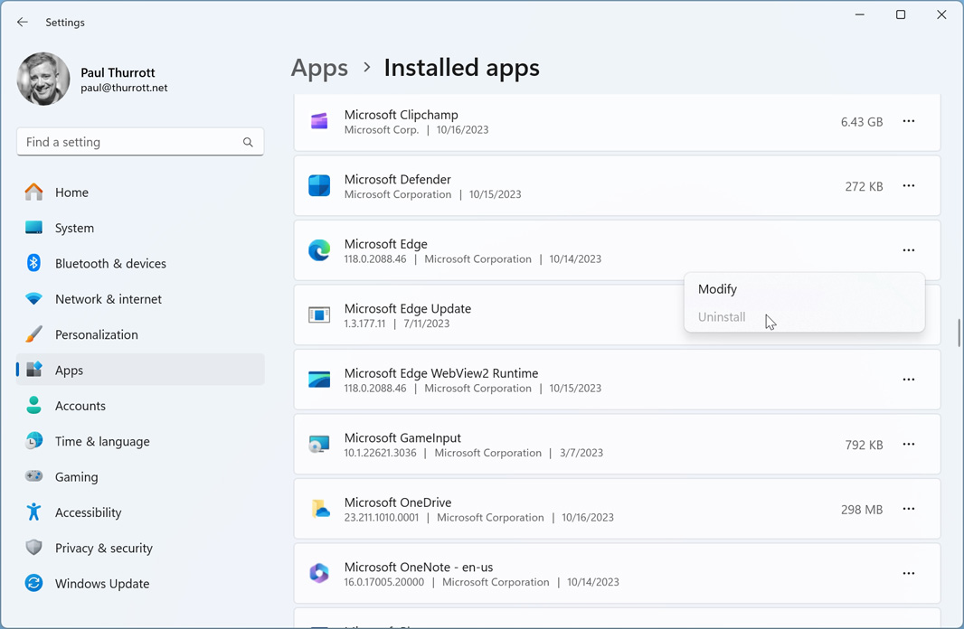
Task: Click the Microsoft Defender shield icon
Action: 319,186
